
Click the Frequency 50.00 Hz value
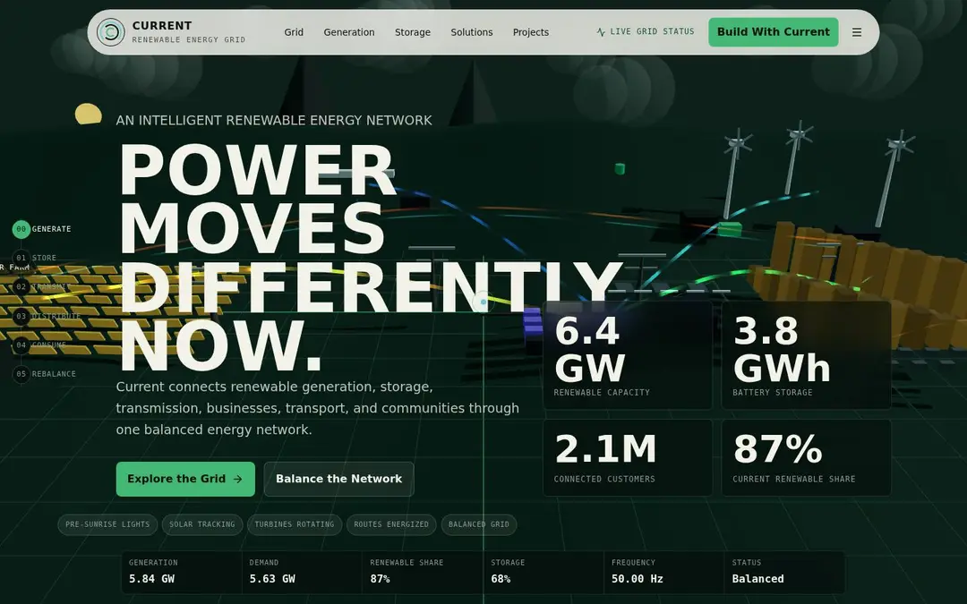click(638, 579)
